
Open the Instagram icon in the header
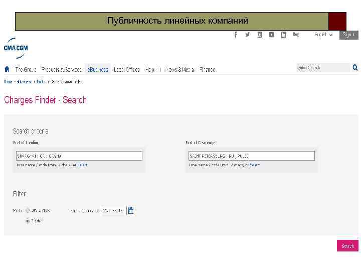point(260,35)
